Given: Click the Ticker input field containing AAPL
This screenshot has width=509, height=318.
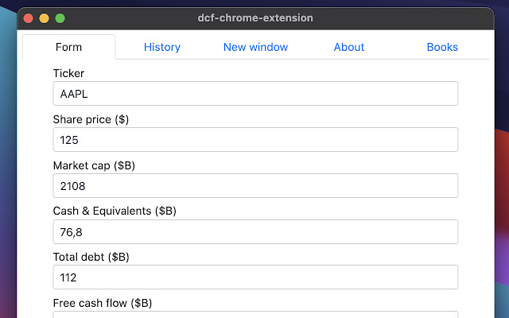Looking at the screenshot, I should [x=255, y=94].
